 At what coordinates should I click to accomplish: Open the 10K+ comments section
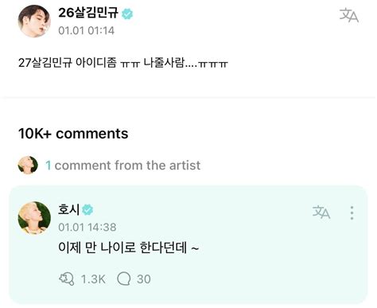(73, 134)
